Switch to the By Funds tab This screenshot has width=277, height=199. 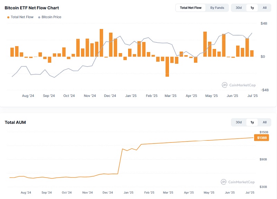217,8
